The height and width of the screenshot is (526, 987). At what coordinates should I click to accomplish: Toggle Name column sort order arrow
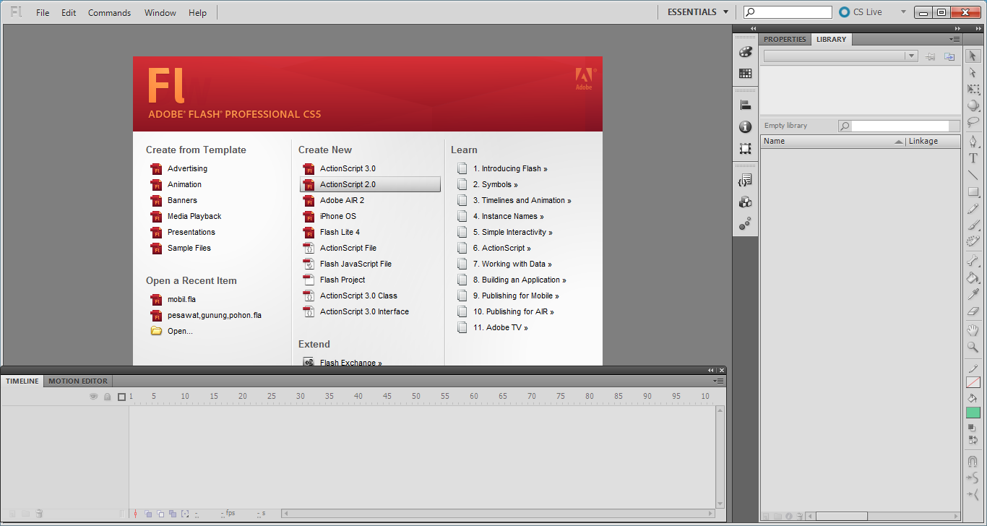coord(899,142)
